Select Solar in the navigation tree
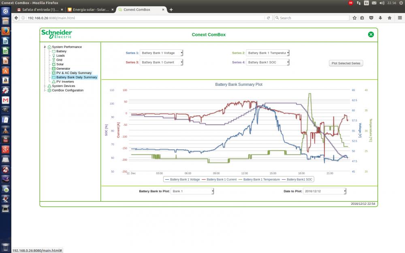This screenshot has width=405, height=253. [x=60, y=64]
